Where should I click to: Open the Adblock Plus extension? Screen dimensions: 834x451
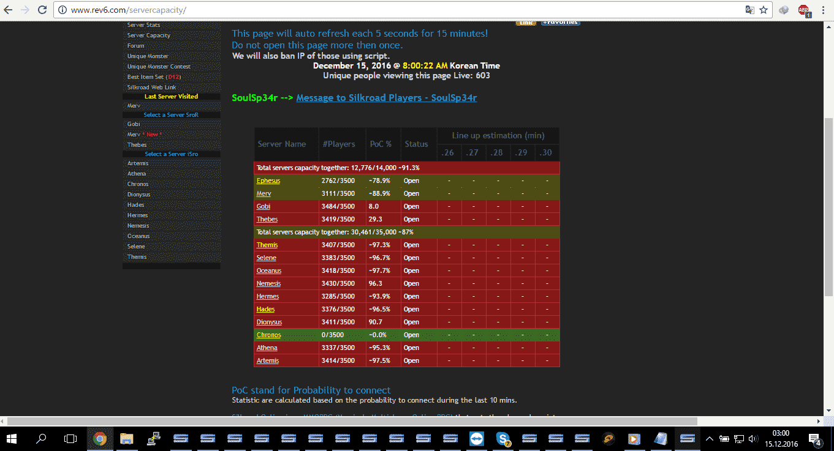803,10
